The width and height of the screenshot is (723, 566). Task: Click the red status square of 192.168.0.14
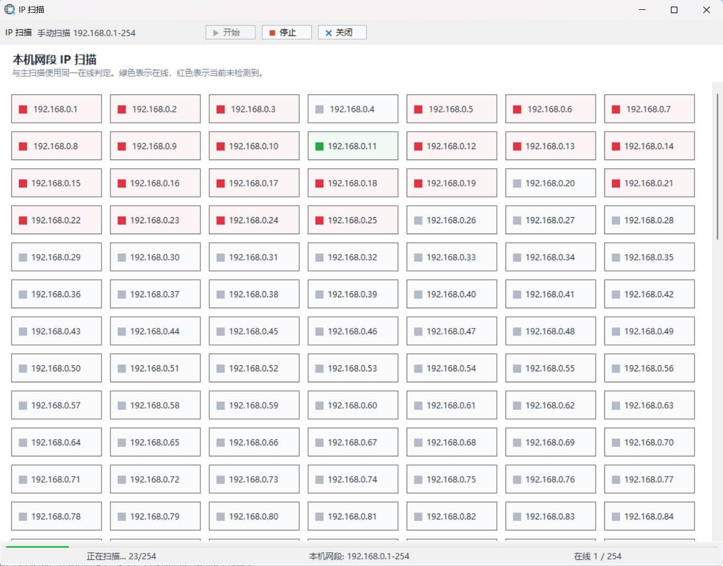pos(616,146)
